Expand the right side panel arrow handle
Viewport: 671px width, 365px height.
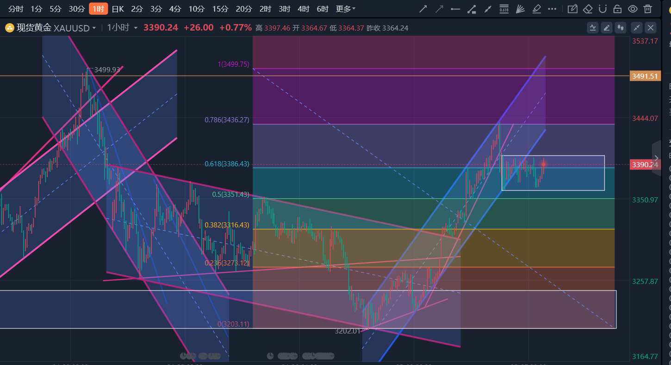[x=657, y=158]
